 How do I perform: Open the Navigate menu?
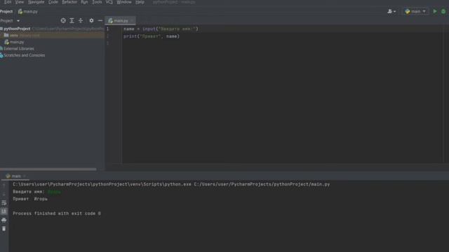36,2
